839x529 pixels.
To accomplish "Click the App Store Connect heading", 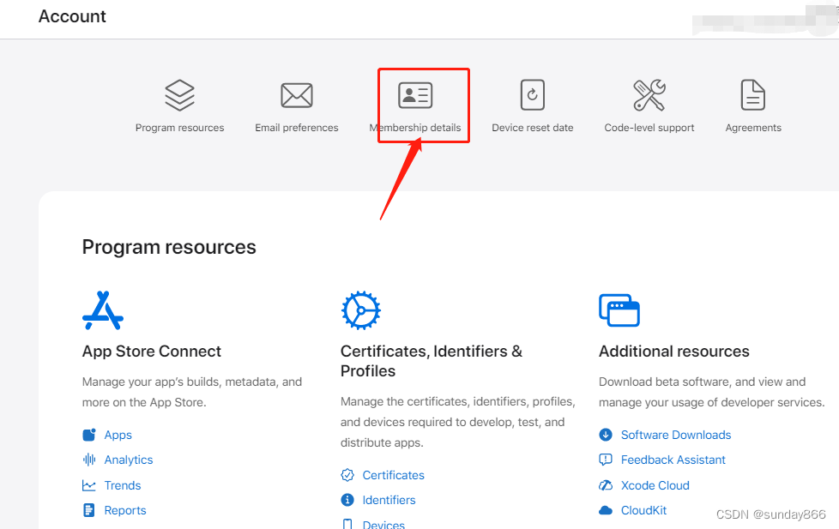I will tap(152, 352).
